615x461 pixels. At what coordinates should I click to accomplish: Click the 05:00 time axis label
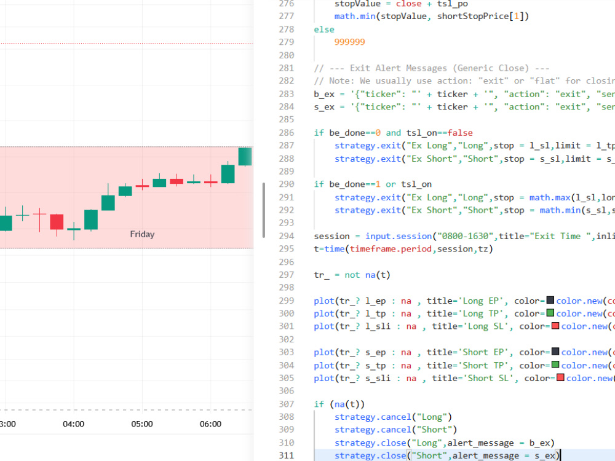142,424
